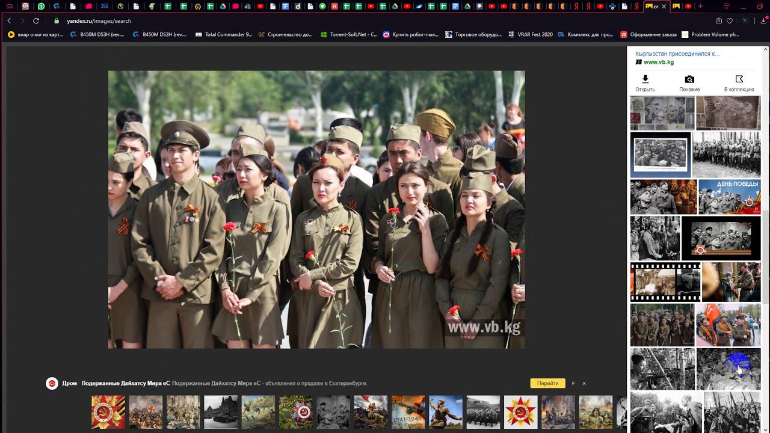Viewport: 770px width, 433px height.
Task: Open new browser tab with plus icon
Action: coord(700,6)
